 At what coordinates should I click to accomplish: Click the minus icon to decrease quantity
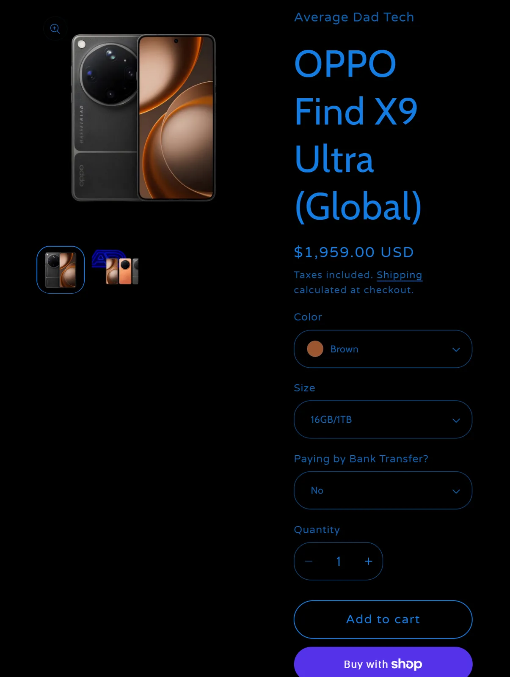(309, 561)
